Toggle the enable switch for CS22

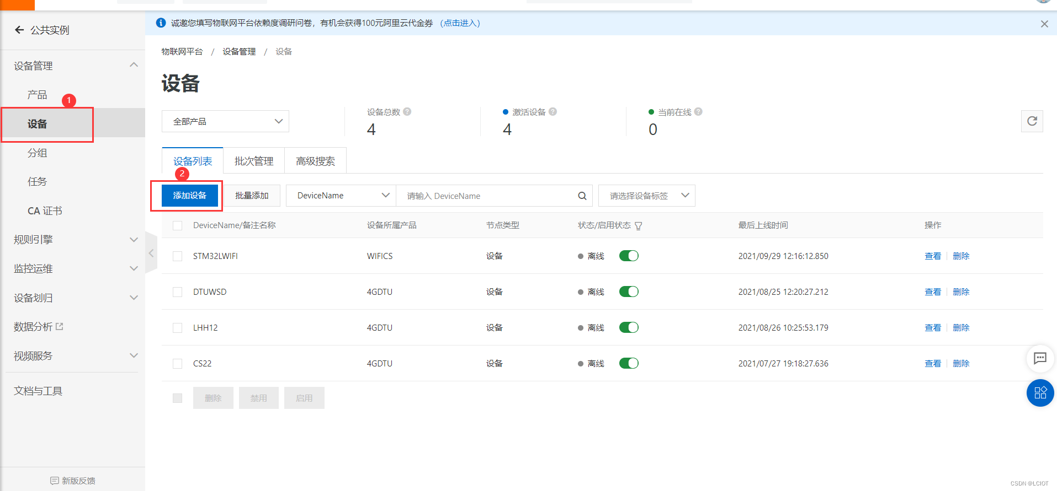pyautogui.click(x=629, y=363)
